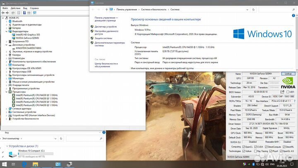Click refresh icon in Explorer address bar
This screenshot has width=298, height=168.
click(x=61, y=139)
